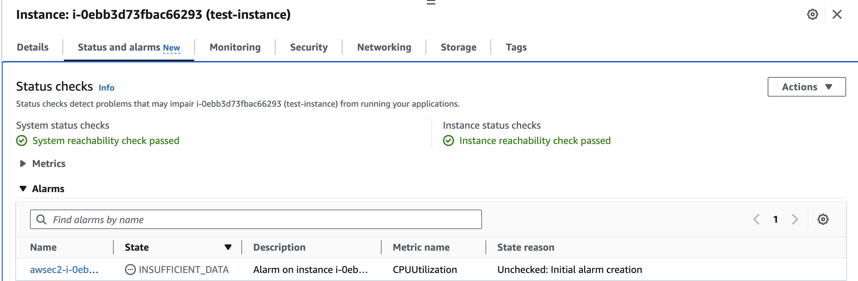Click the panel resize handle at top
The width and height of the screenshot is (858, 281).
pos(431,2)
